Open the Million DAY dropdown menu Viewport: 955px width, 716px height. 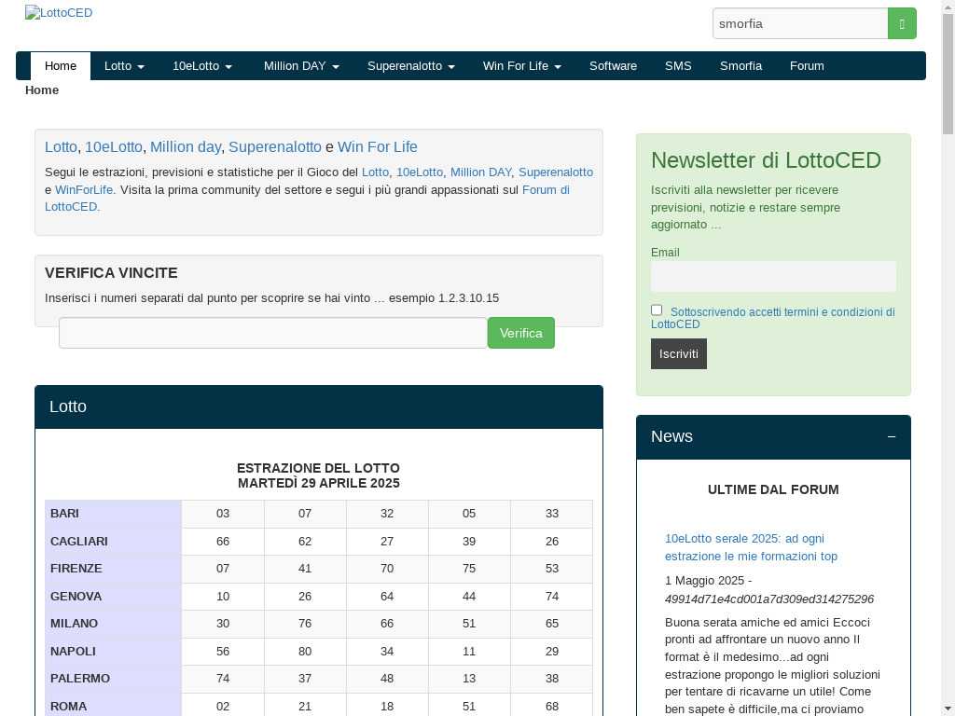tap(301, 66)
